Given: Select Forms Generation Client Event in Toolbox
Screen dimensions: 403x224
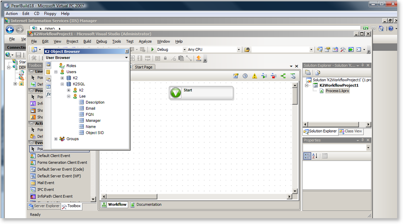Looking at the screenshot, I should pos(62,163).
